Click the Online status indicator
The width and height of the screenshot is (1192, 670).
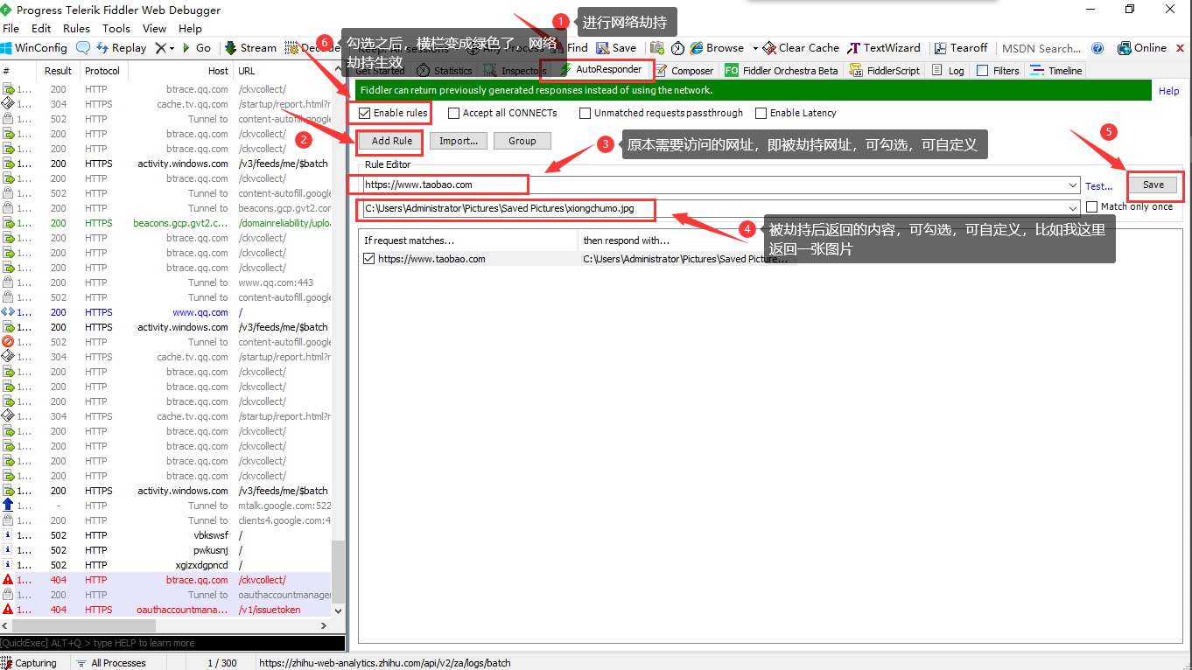point(1141,48)
